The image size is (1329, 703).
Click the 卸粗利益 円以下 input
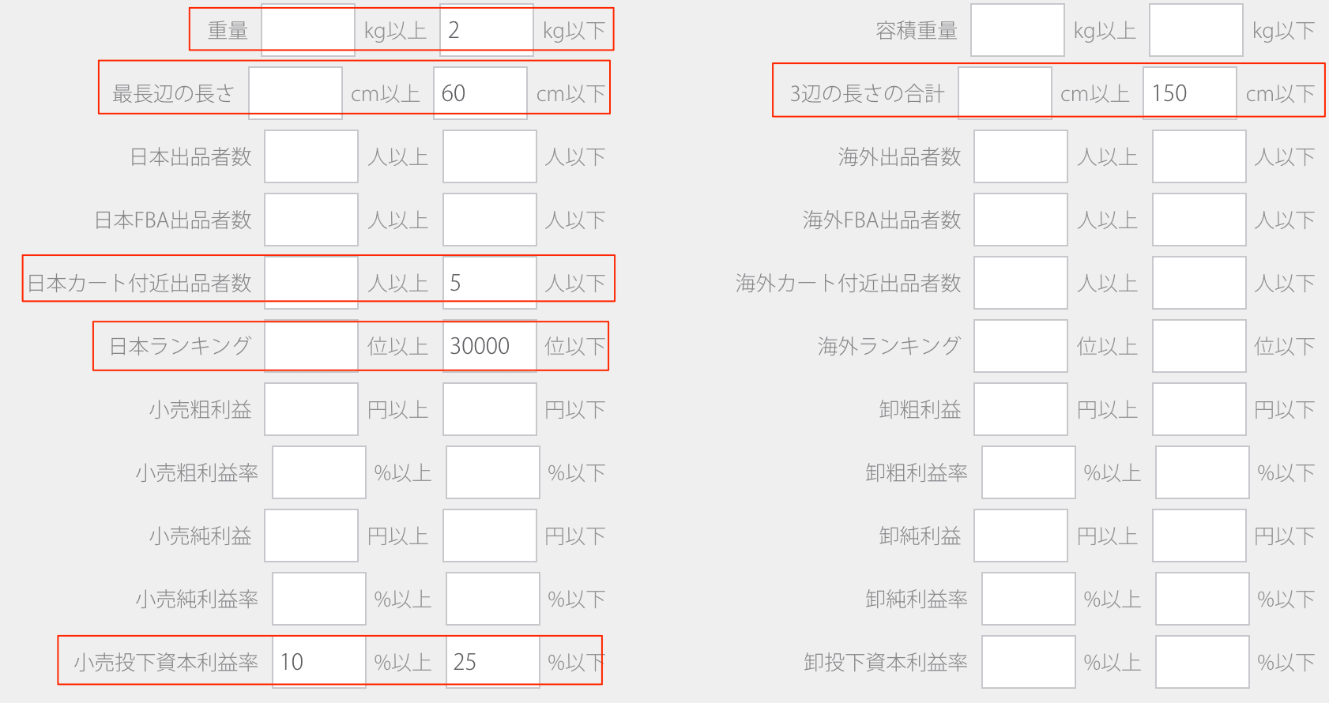[x=1199, y=409]
